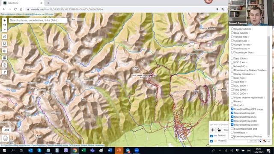Viewport: 274px width, 154px height.
Task: Select the Topomapper 1km base layer
Action: pos(232,52)
